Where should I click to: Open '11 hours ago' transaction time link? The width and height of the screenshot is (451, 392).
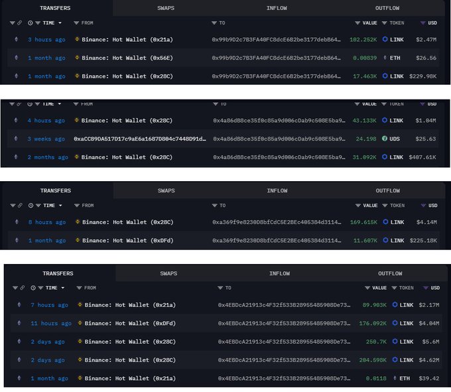[x=51, y=324]
